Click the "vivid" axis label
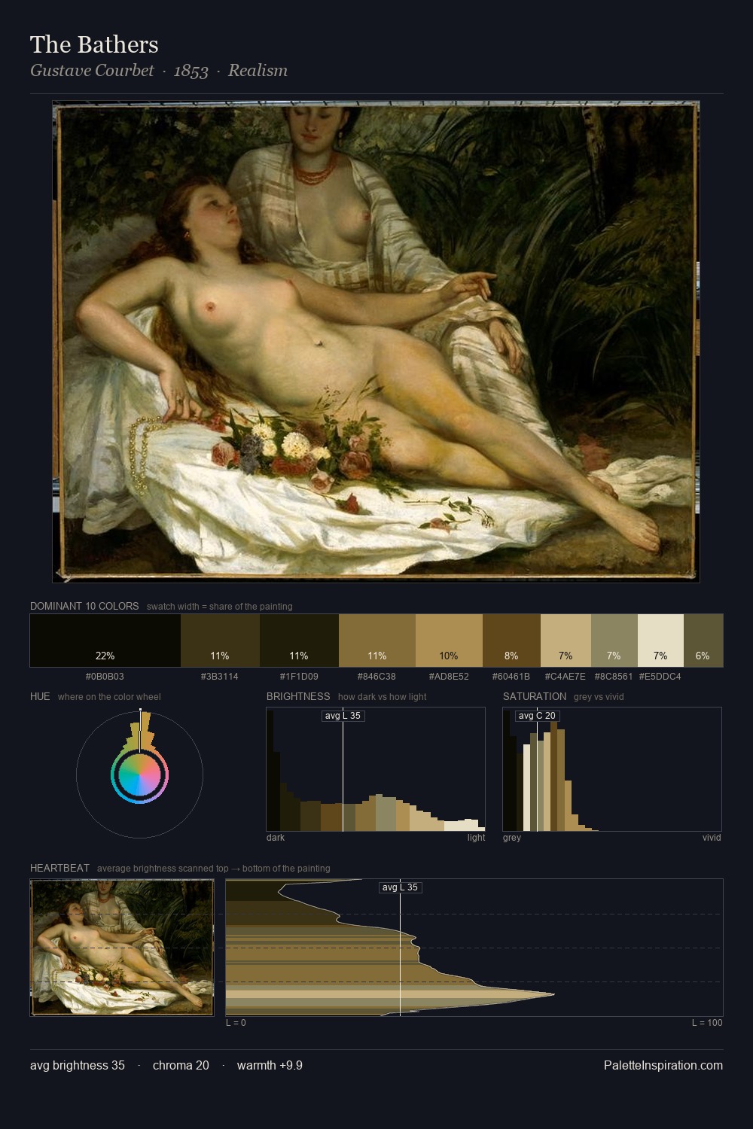This screenshot has height=1129, width=753. point(712,838)
